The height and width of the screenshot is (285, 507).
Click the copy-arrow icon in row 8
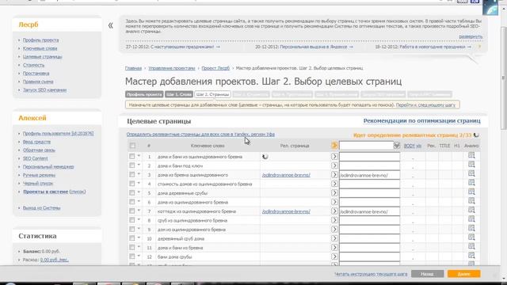(334, 220)
